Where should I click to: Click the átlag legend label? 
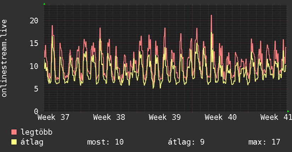point(32,142)
